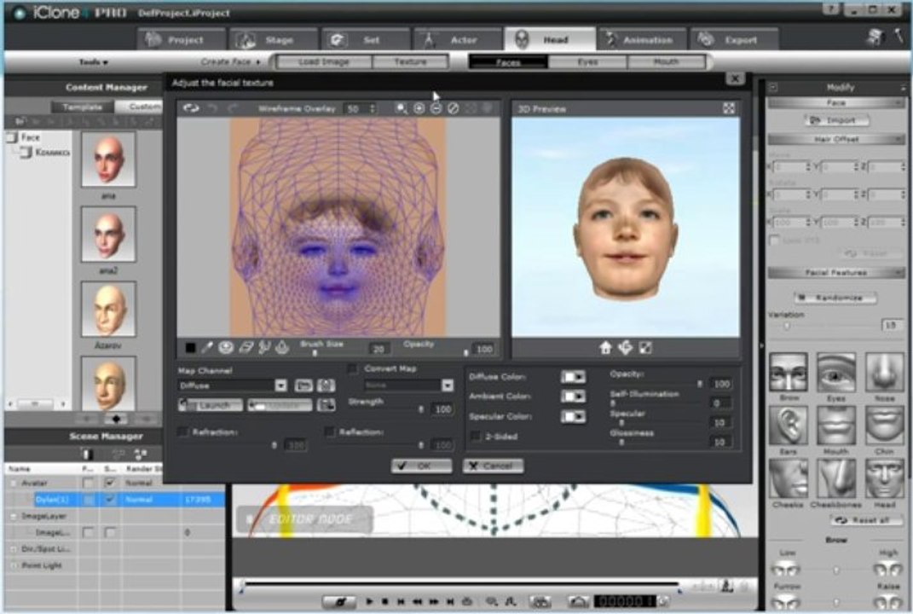
Task: Select the eyedropper tool below texture canvas
Action: (x=206, y=348)
